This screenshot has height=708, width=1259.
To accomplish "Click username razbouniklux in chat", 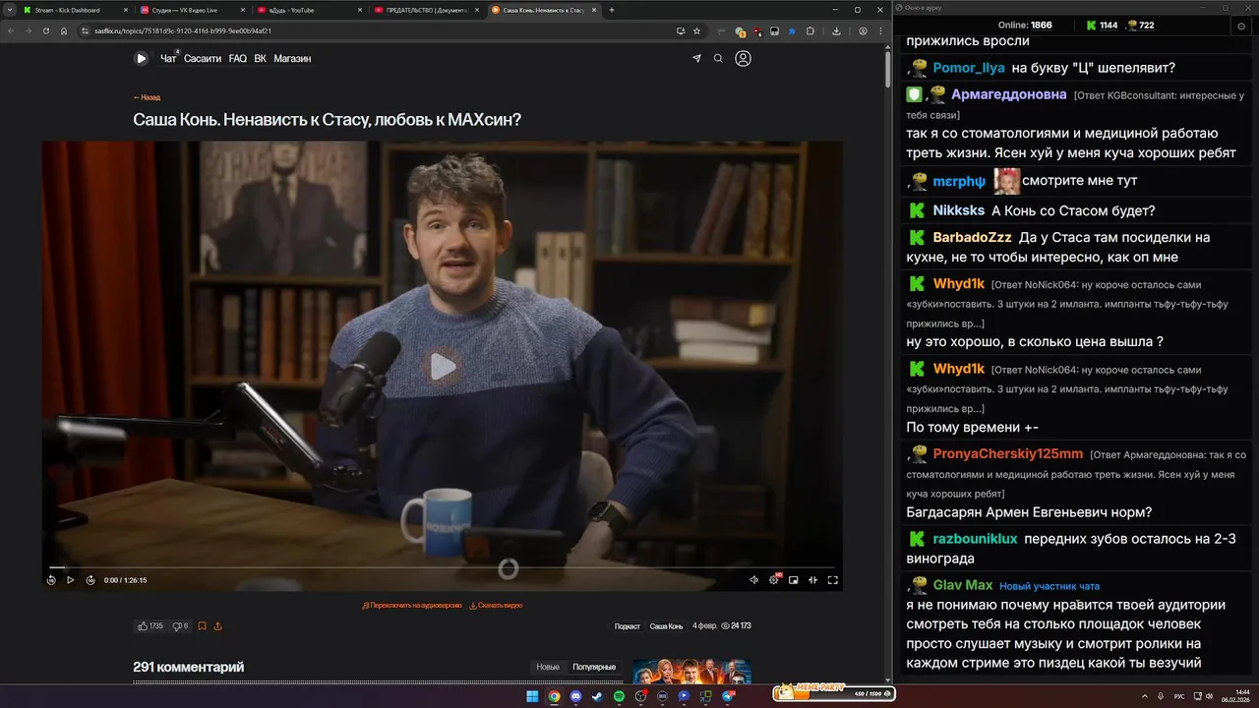I will click(x=975, y=539).
